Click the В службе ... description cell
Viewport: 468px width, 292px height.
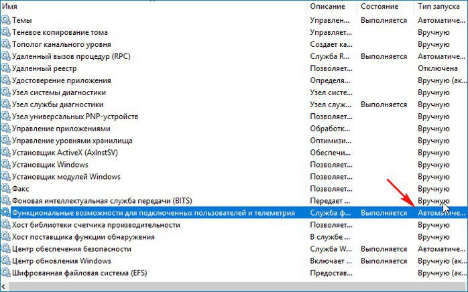pyautogui.click(x=330, y=237)
